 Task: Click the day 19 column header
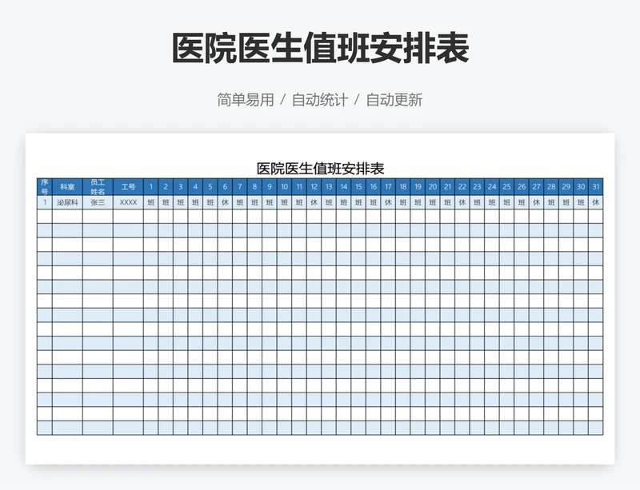pos(418,187)
